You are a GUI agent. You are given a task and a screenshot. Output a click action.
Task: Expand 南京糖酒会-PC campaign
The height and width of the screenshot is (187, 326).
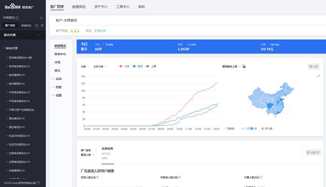pos(7,75)
